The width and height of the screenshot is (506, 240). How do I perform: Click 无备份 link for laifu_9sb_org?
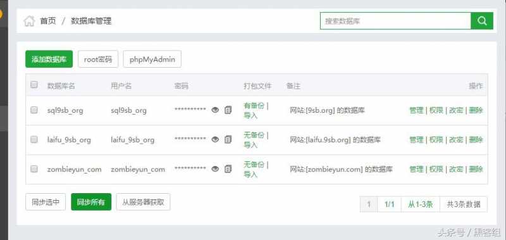click(x=254, y=135)
